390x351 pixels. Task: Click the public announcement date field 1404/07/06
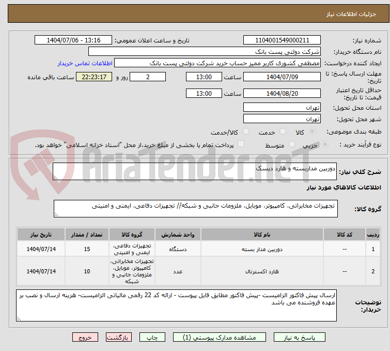[x=73, y=40]
